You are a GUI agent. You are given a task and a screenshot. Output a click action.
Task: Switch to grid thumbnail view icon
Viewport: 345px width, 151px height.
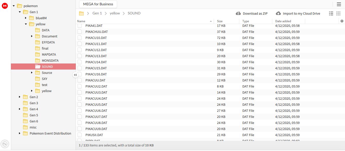(338, 13)
